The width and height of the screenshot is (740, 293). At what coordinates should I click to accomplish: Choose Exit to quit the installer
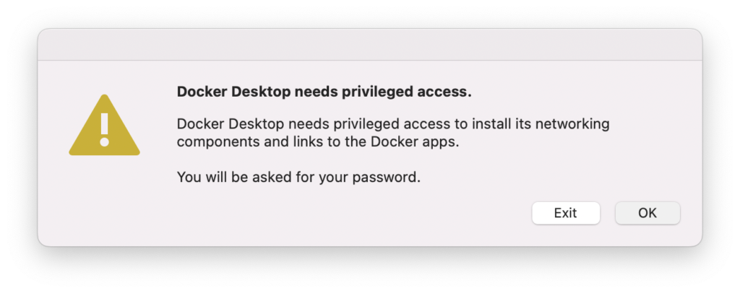coord(566,213)
